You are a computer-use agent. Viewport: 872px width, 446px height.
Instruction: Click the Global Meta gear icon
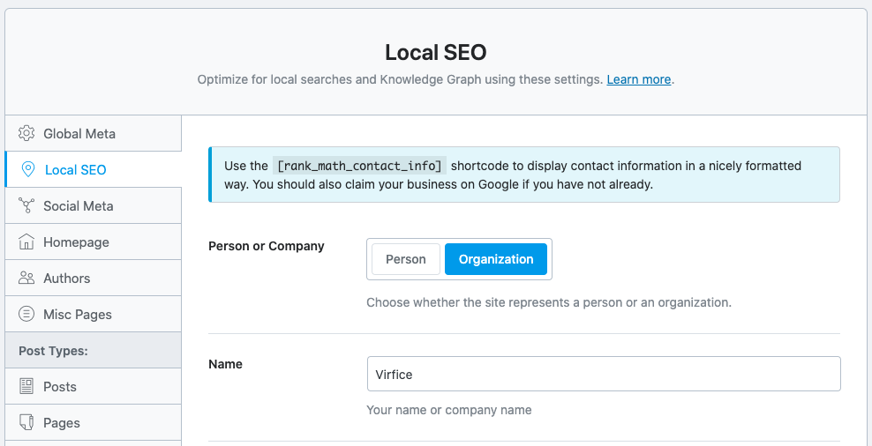tap(26, 134)
